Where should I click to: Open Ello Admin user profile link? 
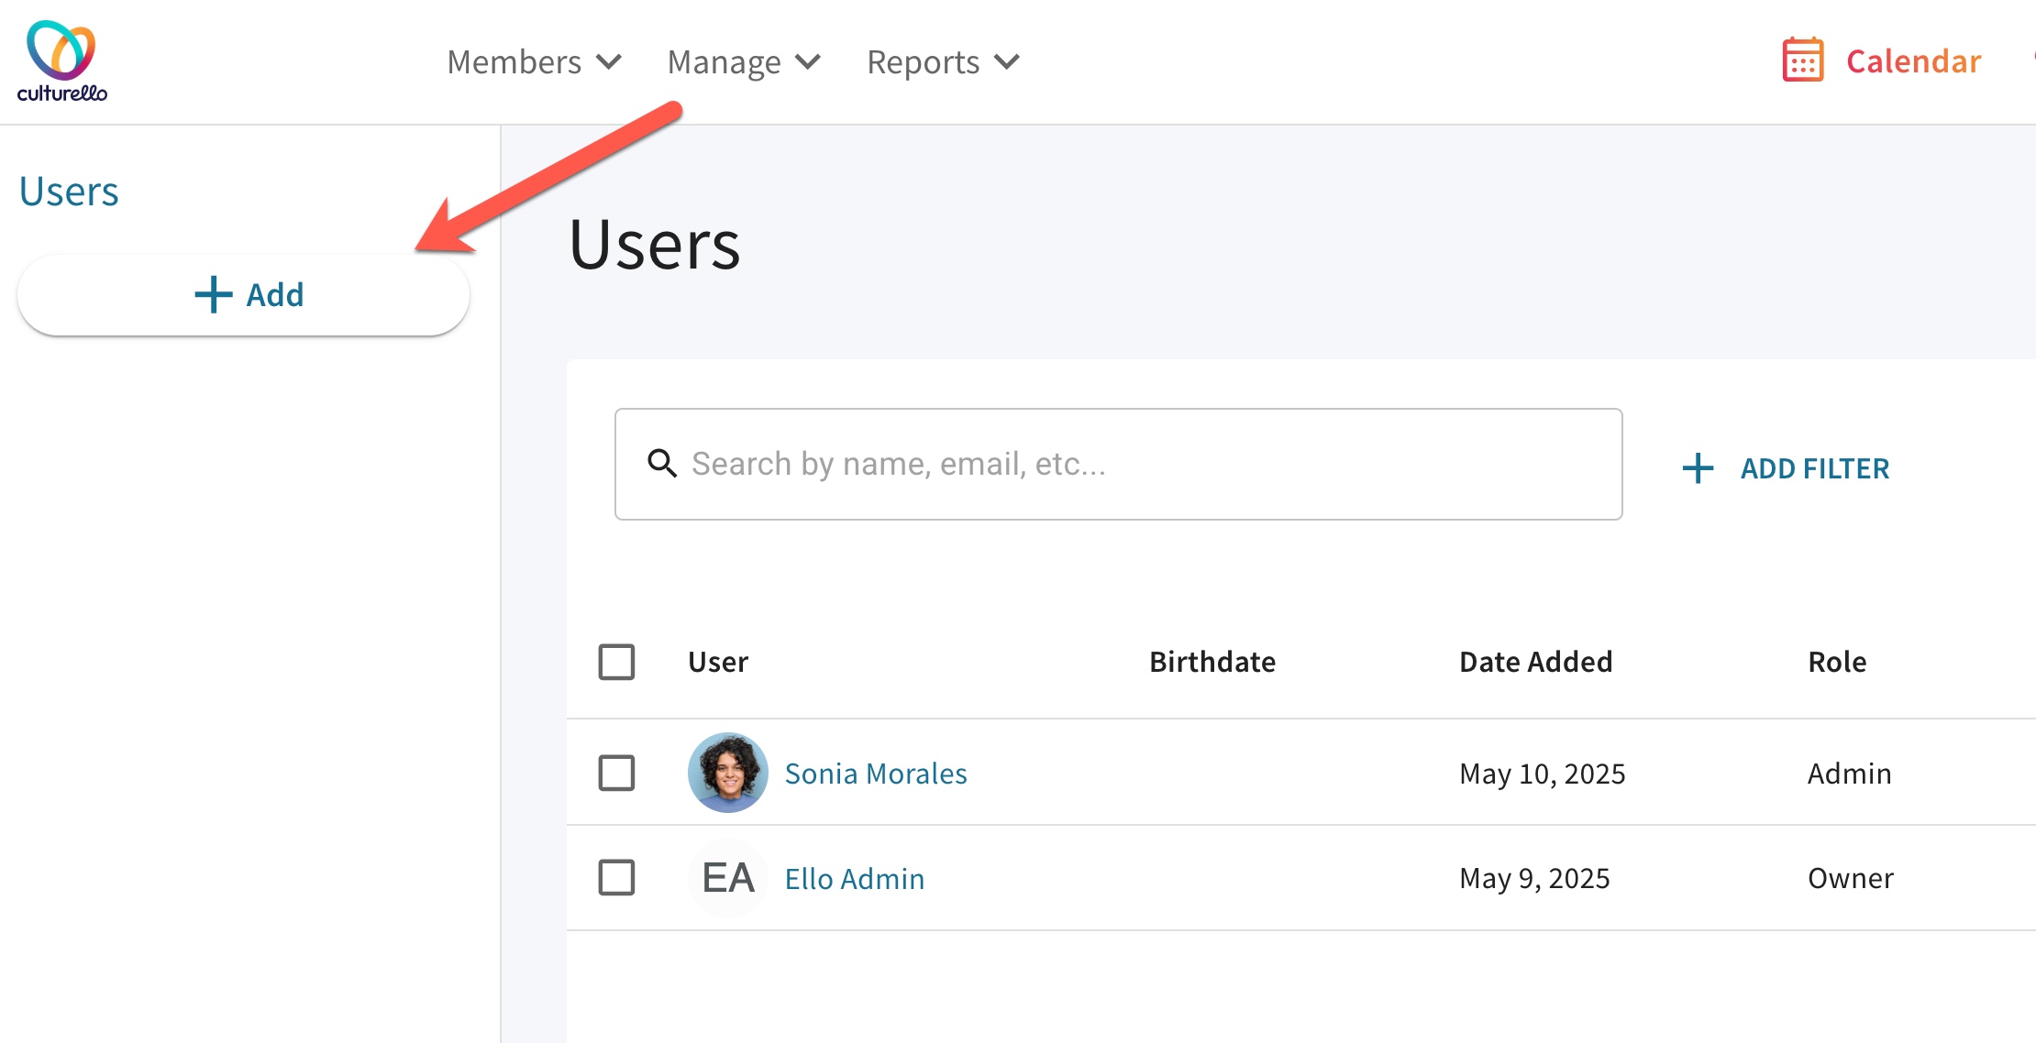pos(854,879)
